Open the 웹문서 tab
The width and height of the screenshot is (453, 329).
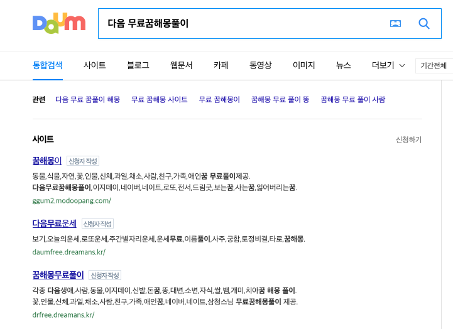pos(181,65)
